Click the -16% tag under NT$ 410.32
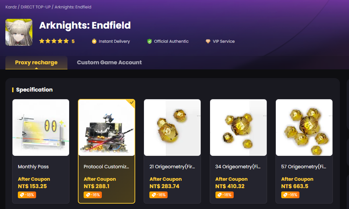The width and height of the screenshot is (349, 209). point(224,195)
